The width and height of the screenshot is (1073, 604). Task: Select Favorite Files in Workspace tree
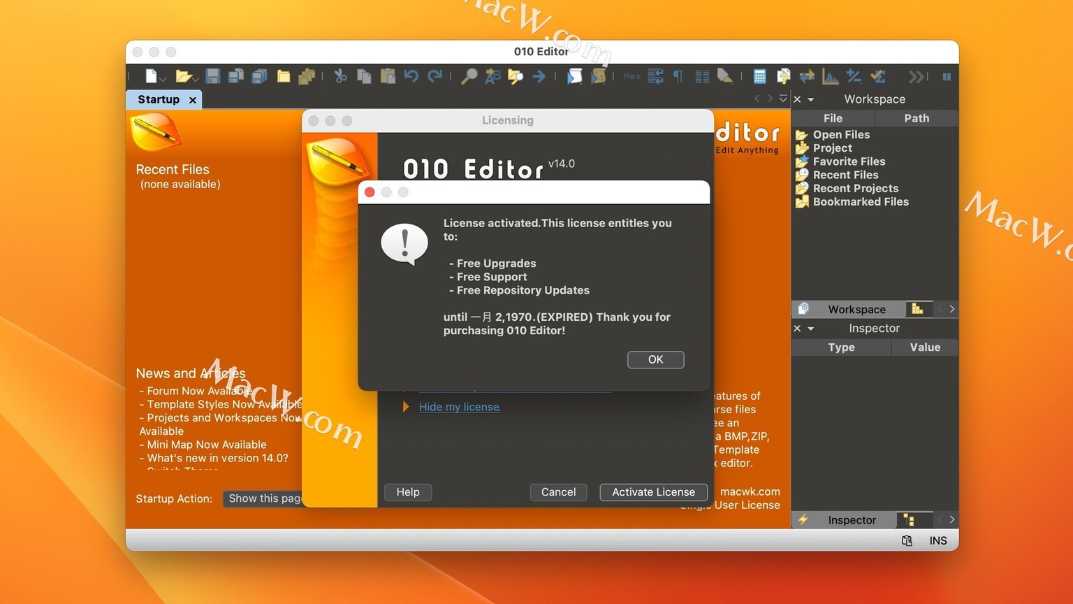point(849,161)
